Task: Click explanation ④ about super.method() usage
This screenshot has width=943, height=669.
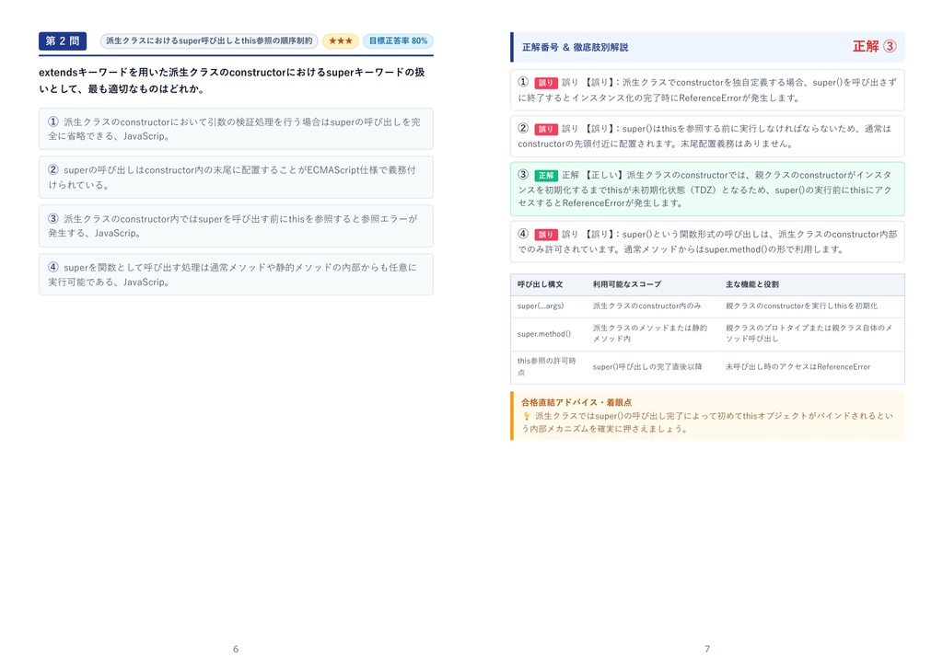Action: 707,242
